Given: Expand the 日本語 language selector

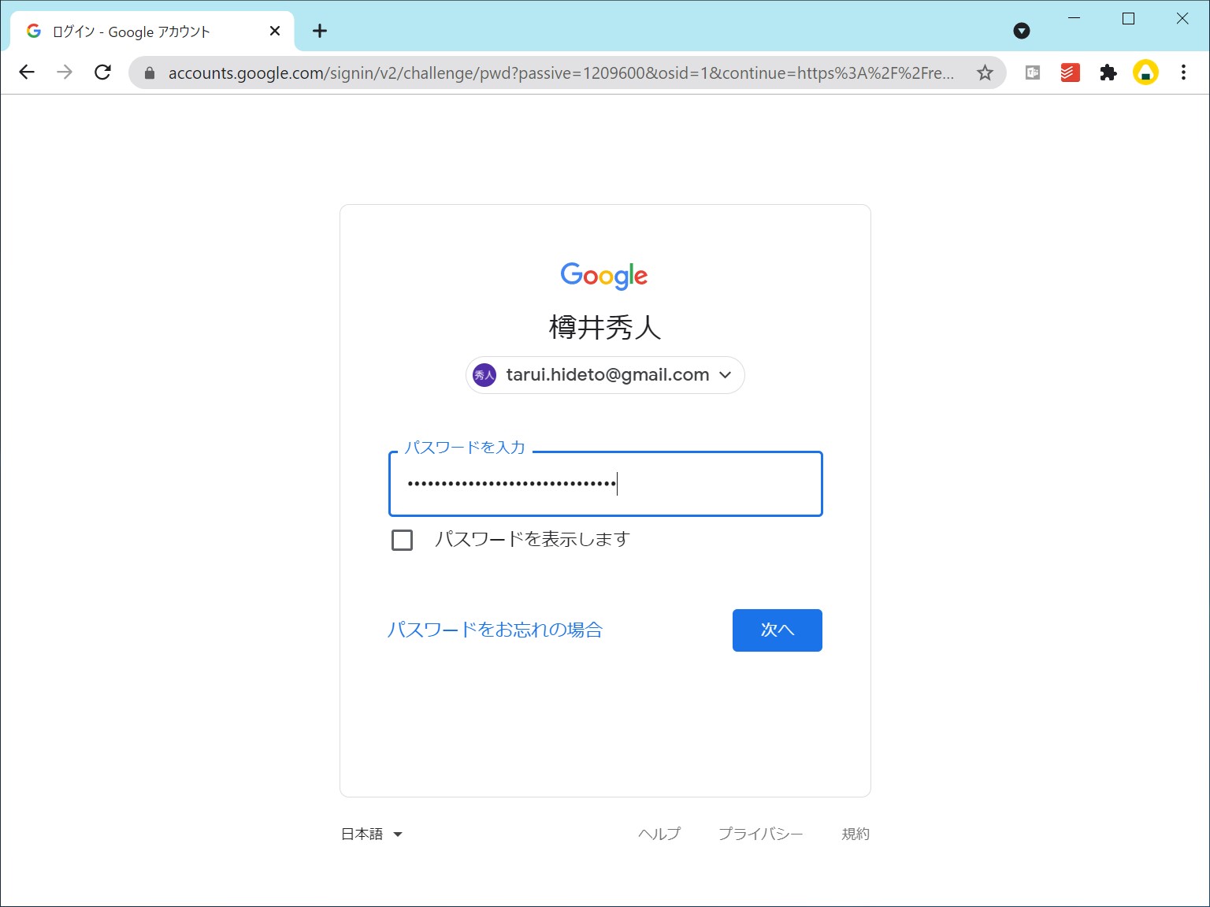Looking at the screenshot, I should click(x=371, y=834).
